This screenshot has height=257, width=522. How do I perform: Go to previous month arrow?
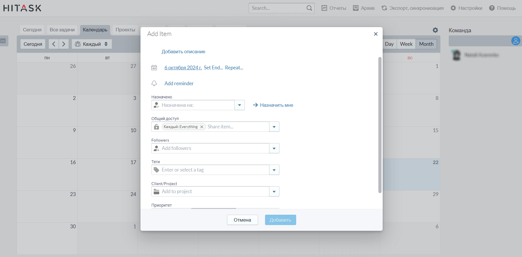pyautogui.click(x=54, y=44)
